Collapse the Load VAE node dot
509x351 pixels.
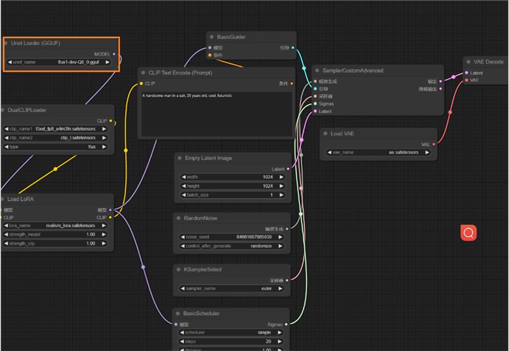point(325,134)
